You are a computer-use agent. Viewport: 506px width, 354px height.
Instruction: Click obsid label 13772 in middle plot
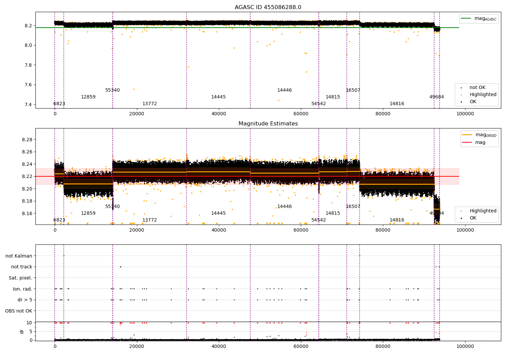pos(149,220)
